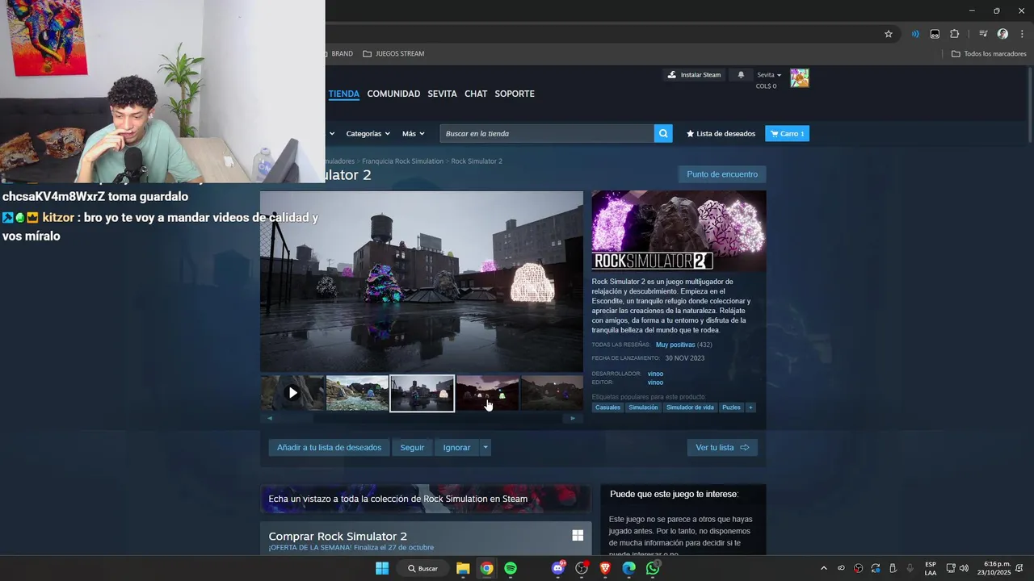Open the COMUNIDAD menu

tap(393, 94)
